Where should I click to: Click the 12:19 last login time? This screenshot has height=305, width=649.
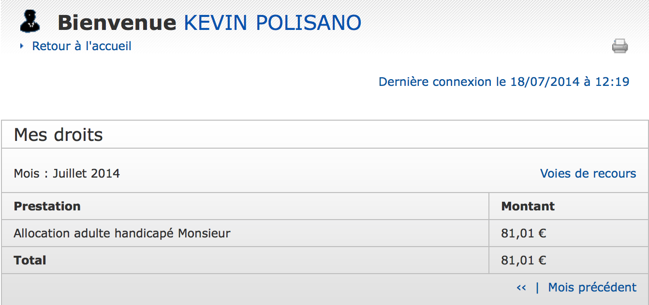612,82
